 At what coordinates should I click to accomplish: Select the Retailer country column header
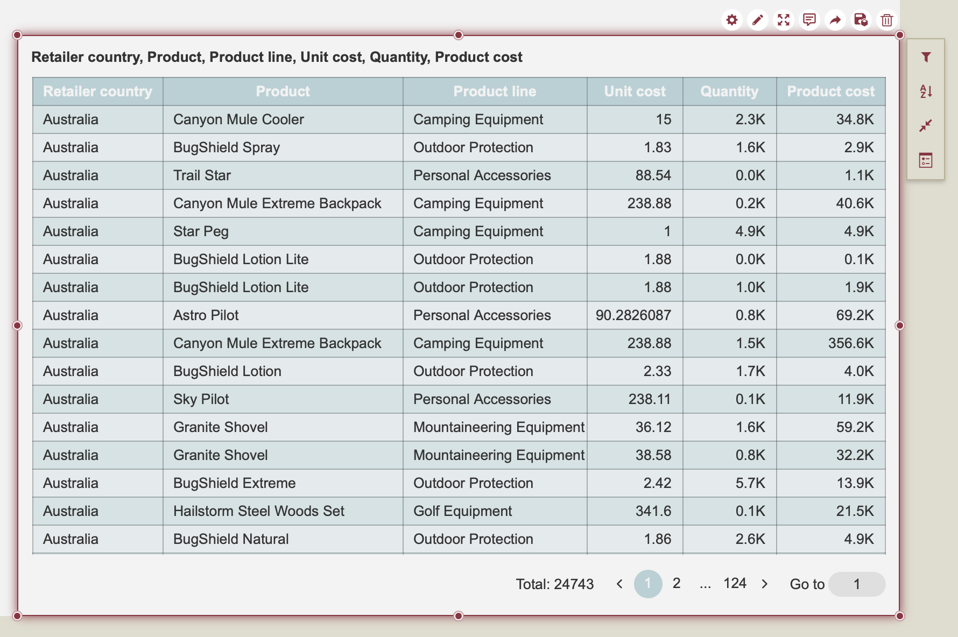click(97, 91)
